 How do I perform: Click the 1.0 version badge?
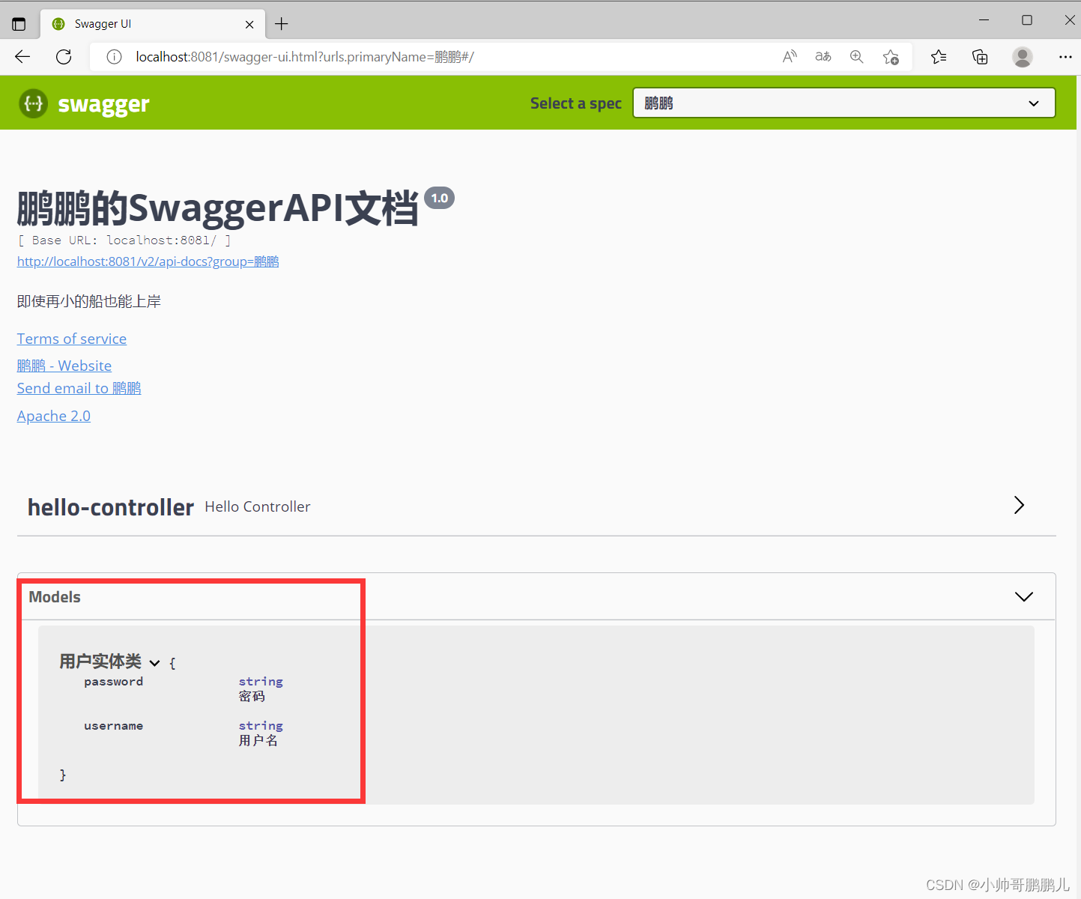(440, 198)
